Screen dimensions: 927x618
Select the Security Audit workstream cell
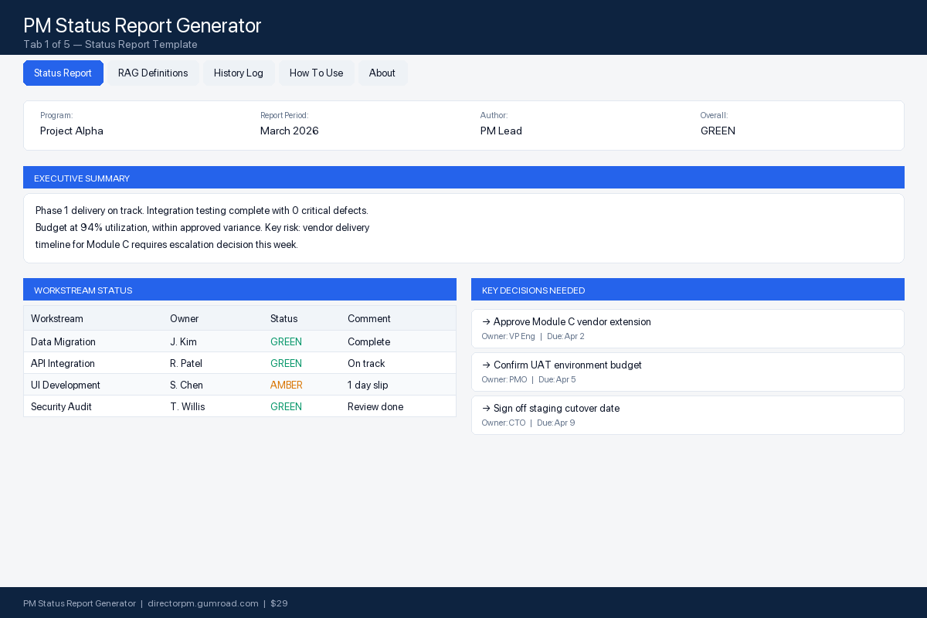pyautogui.click(x=62, y=406)
